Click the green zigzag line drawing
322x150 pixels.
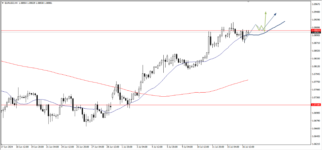click(260, 28)
